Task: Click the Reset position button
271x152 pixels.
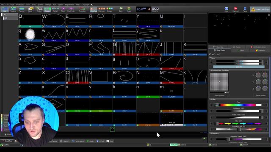Action: [219, 95]
